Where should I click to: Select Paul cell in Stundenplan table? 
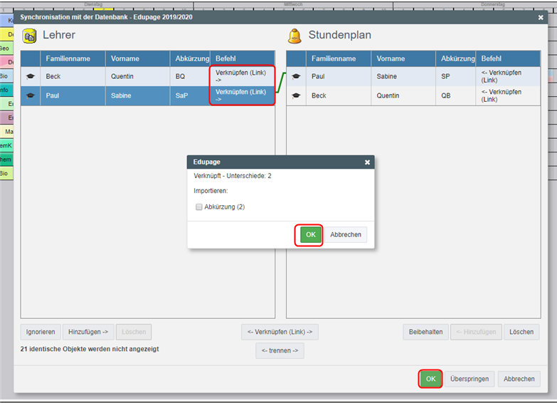point(339,76)
